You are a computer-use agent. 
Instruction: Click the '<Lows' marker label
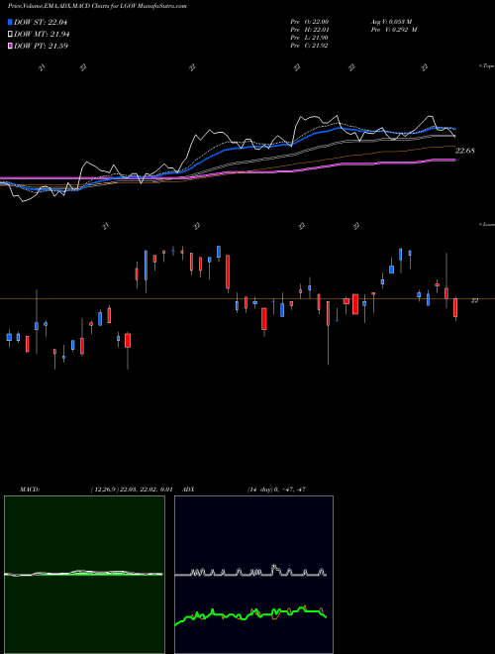point(487,224)
